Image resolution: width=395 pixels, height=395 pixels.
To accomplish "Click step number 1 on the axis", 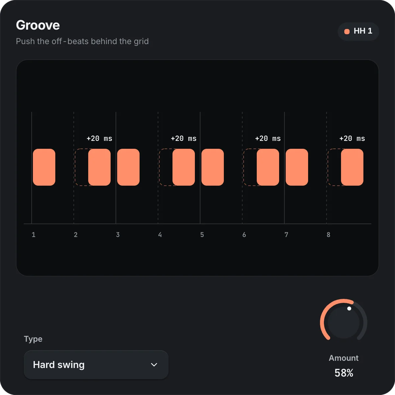I will click(x=34, y=235).
